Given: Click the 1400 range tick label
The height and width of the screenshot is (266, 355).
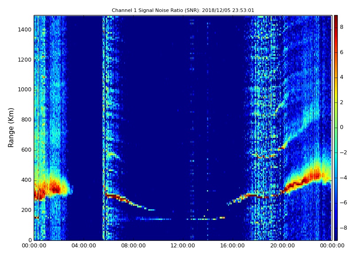Looking at the screenshot, I should click(x=25, y=30).
